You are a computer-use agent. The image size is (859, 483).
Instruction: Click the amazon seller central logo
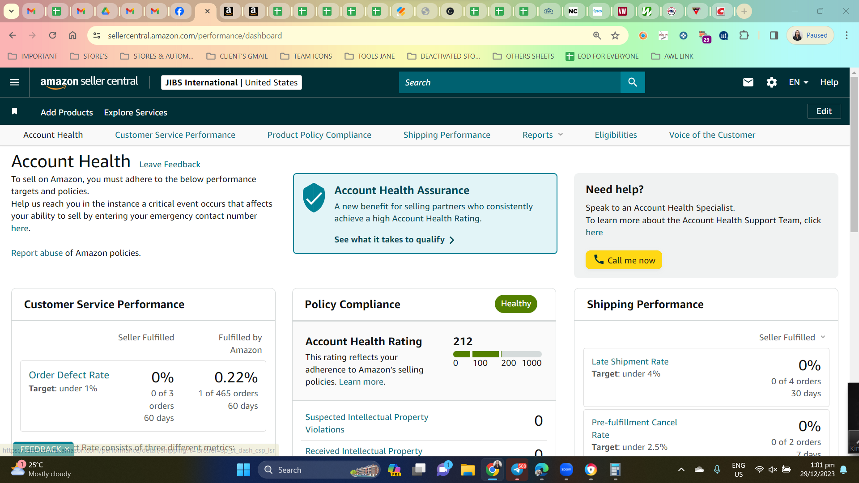pos(89,82)
